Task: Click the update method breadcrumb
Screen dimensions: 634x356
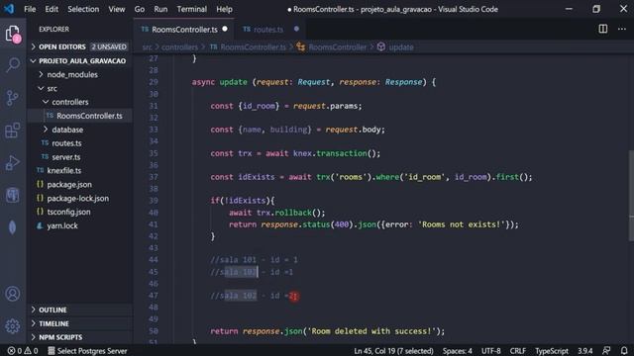Action: [x=400, y=47]
